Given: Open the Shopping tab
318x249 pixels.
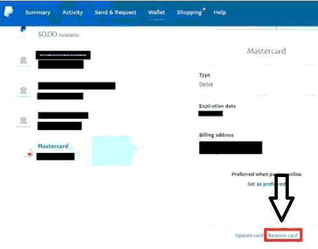Looking at the screenshot, I should [x=190, y=12].
